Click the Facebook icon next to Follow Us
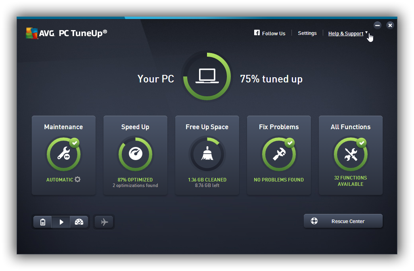 [257, 33]
